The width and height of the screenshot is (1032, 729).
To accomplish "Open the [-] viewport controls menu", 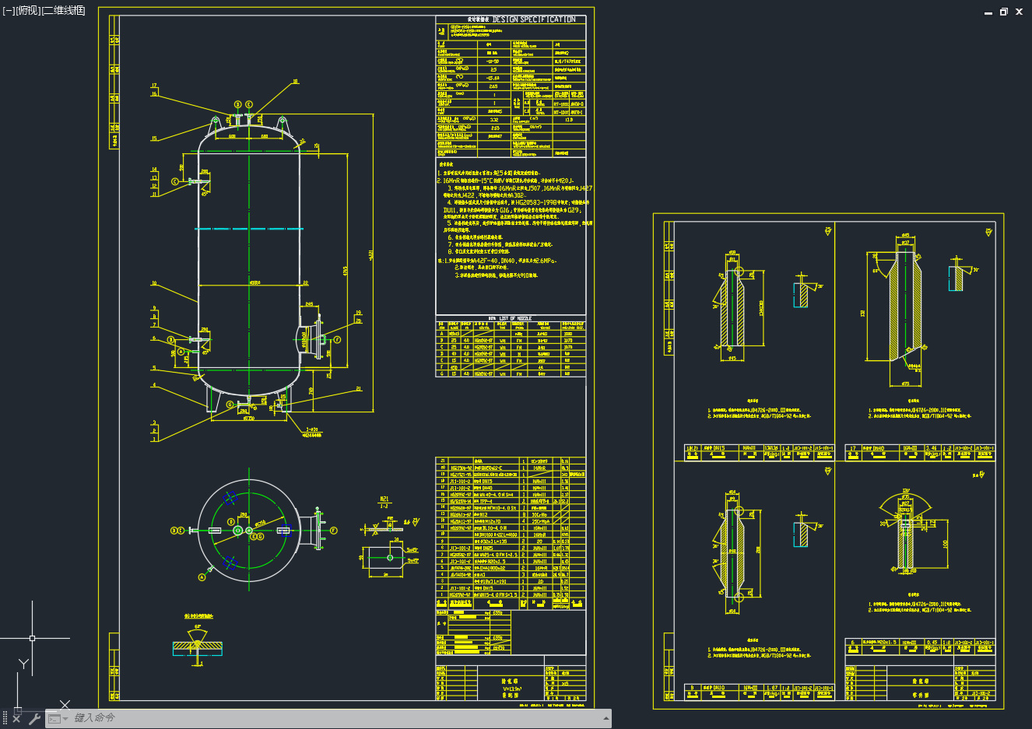I will coord(9,11).
